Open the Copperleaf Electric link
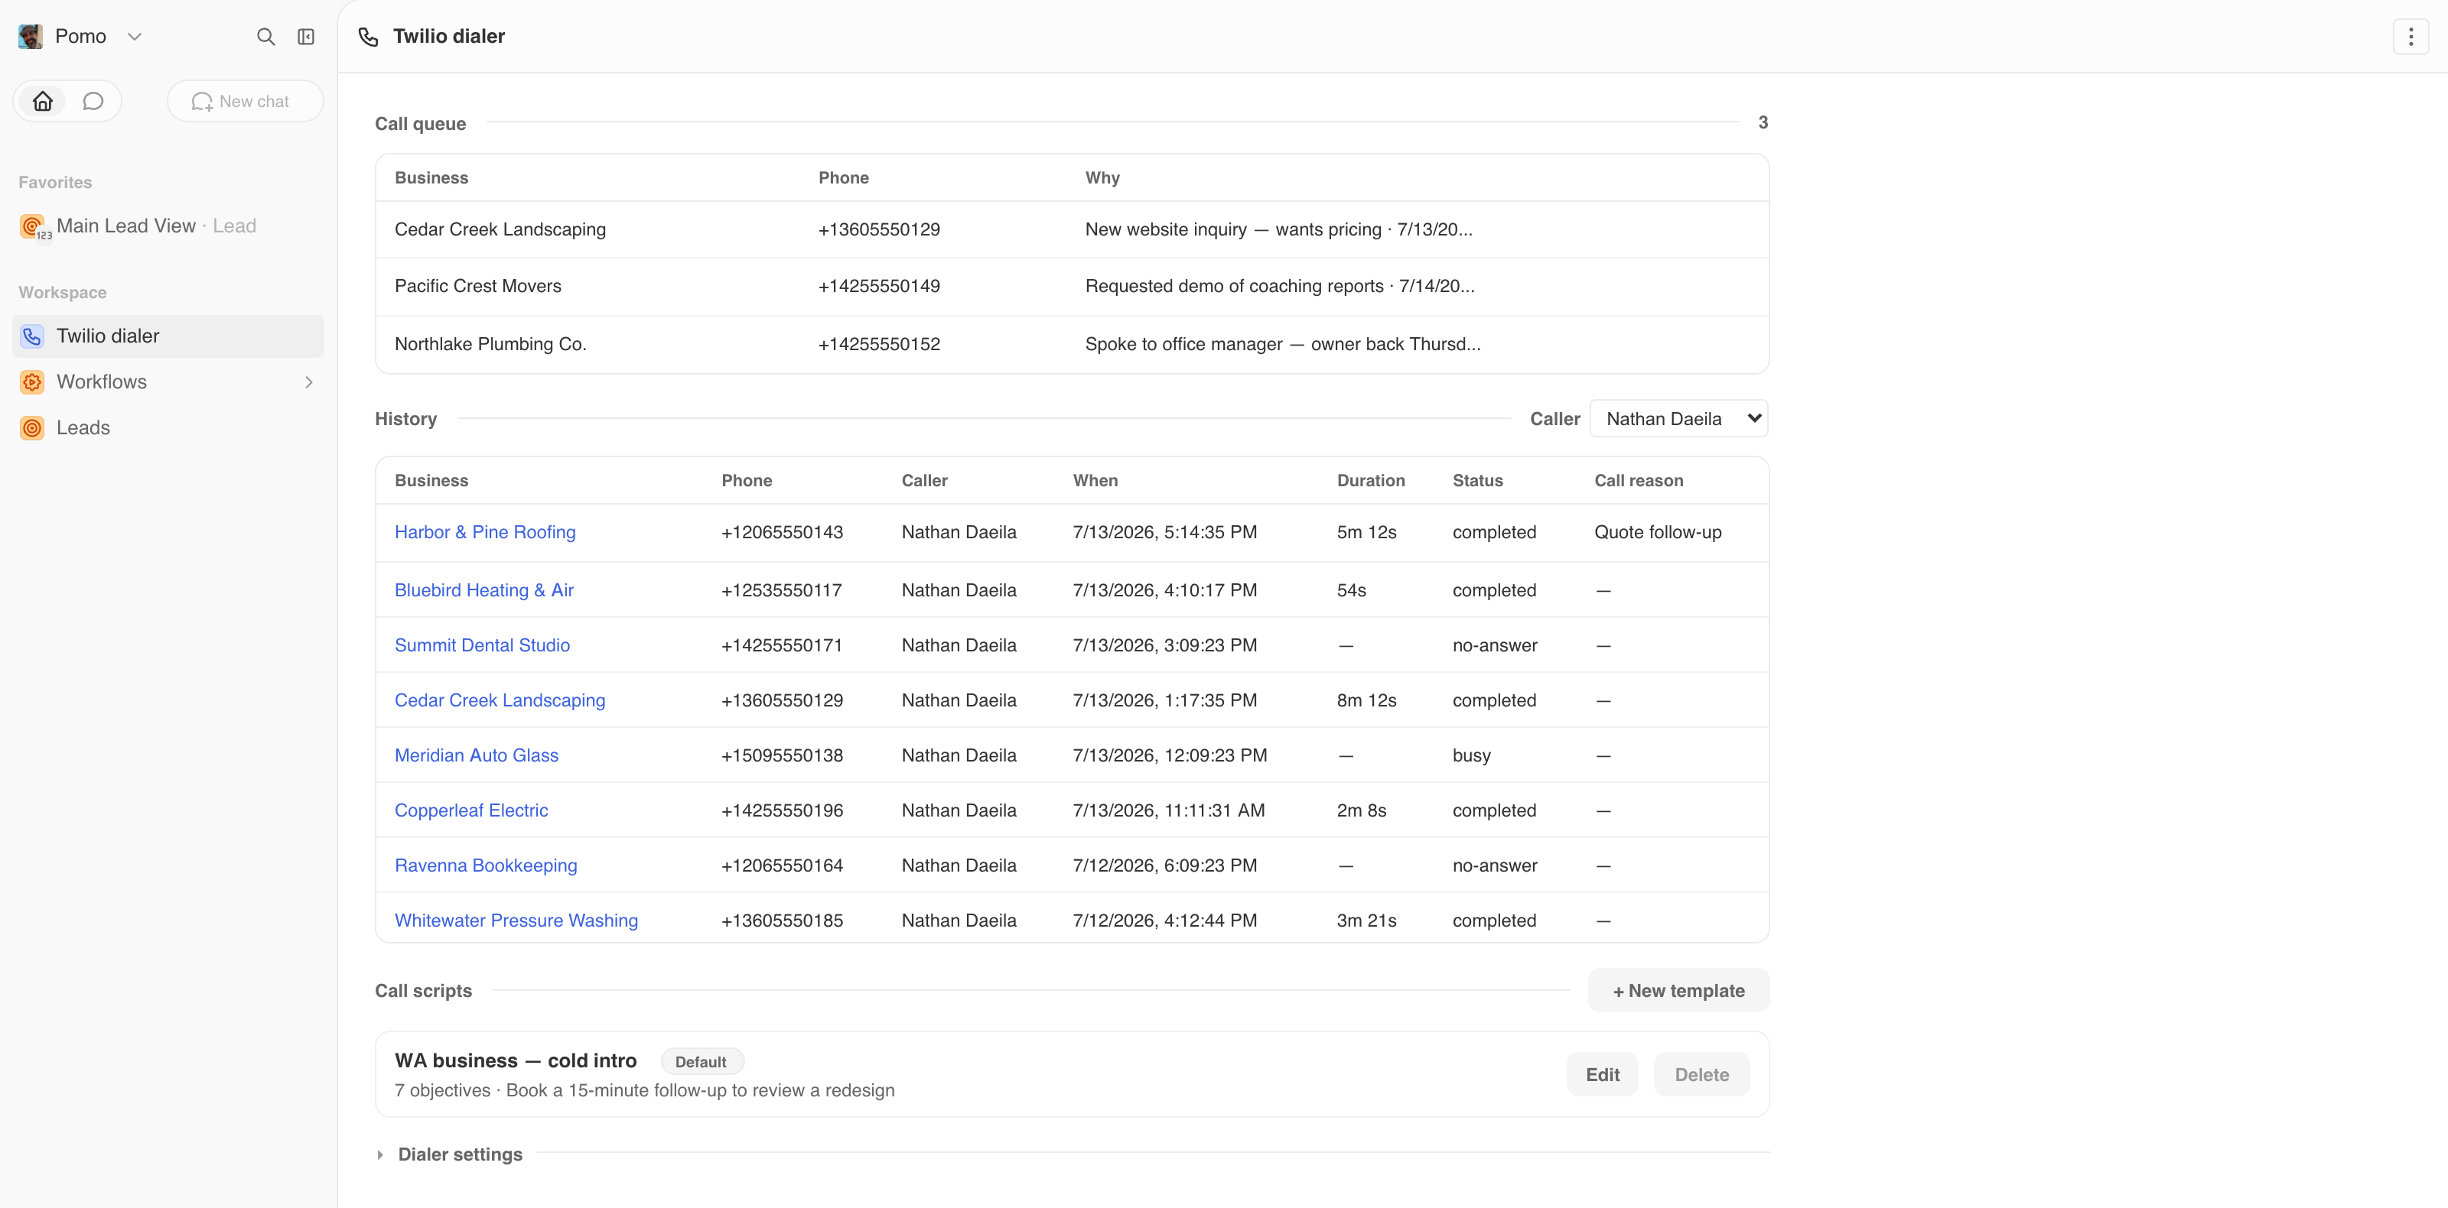The width and height of the screenshot is (2448, 1208). [x=471, y=810]
